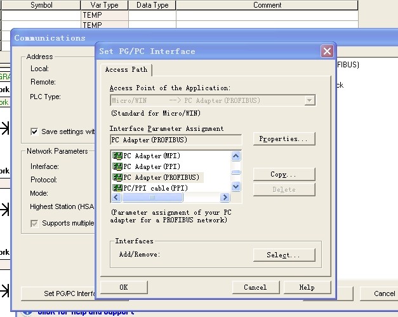Image resolution: width=398 pixels, height=317 pixels.
Task: Click PC/PPI cable (PPI) list icon
Action: pos(117,188)
